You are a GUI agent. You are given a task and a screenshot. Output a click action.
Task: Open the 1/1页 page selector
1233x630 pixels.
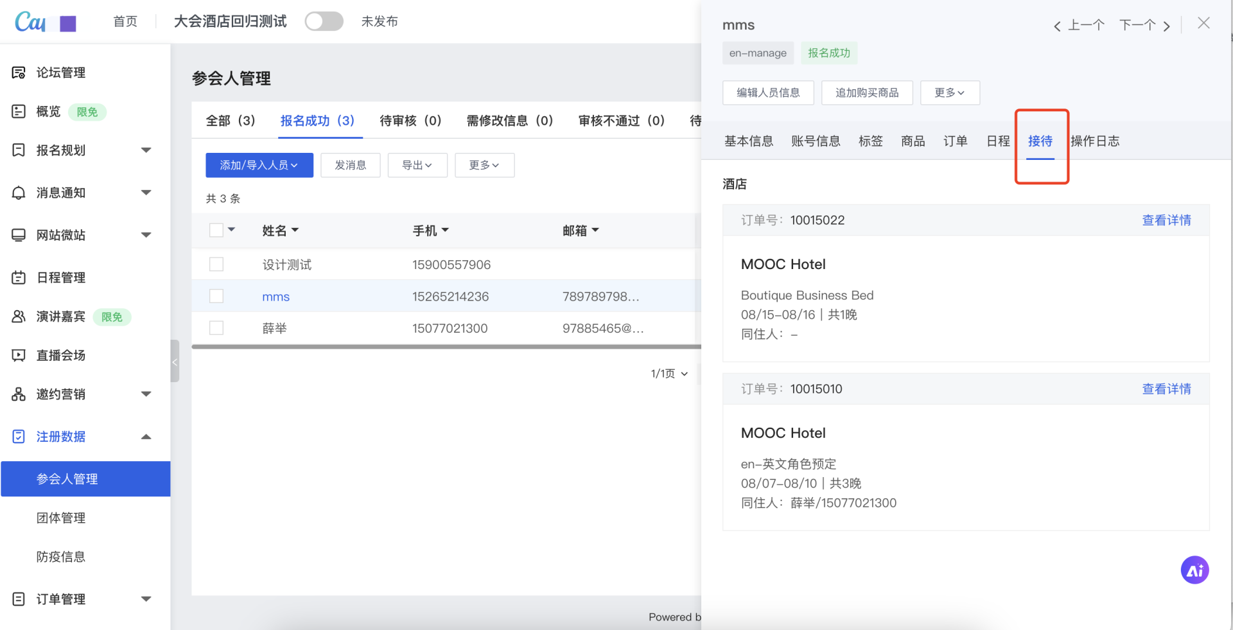point(669,374)
